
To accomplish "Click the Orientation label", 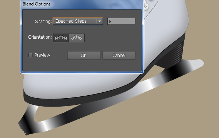I will [40, 37].
